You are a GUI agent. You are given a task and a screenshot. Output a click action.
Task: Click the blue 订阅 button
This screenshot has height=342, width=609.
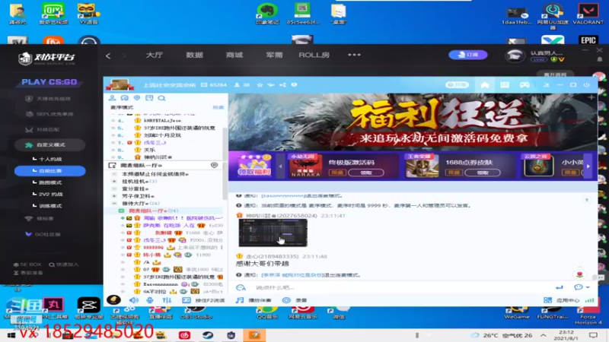(468, 55)
